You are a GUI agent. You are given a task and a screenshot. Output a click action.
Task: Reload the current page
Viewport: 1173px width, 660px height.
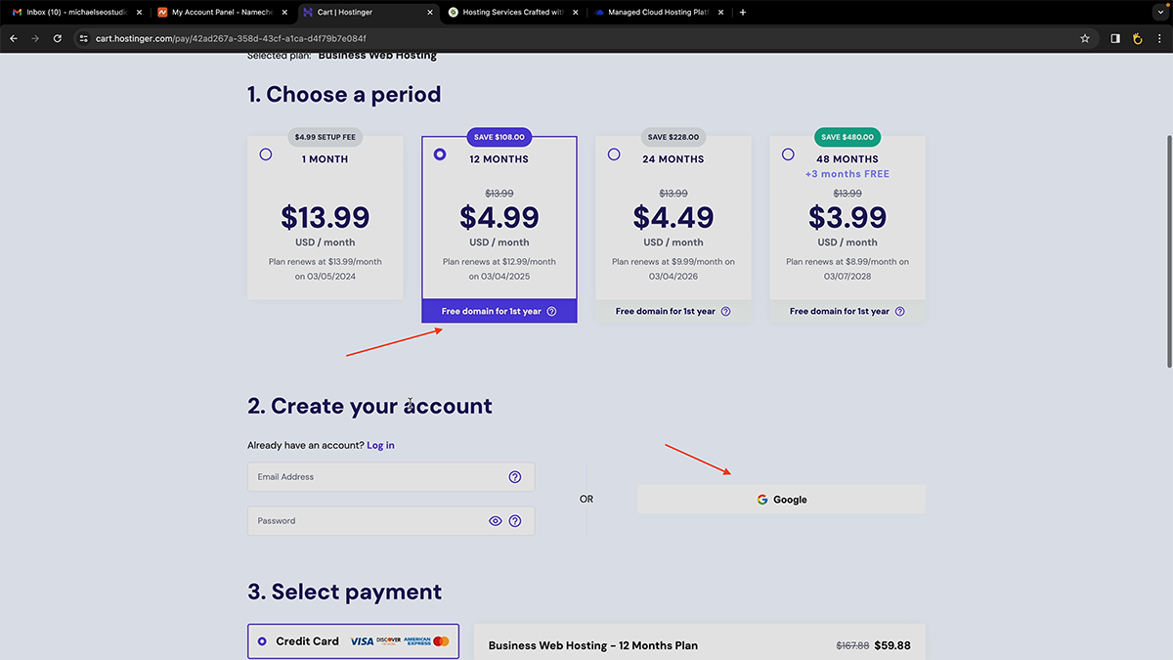[58, 38]
